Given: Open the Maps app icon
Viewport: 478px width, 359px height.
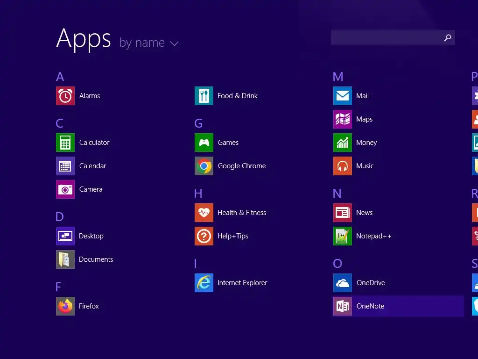Looking at the screenshot, I should point(343,119).
